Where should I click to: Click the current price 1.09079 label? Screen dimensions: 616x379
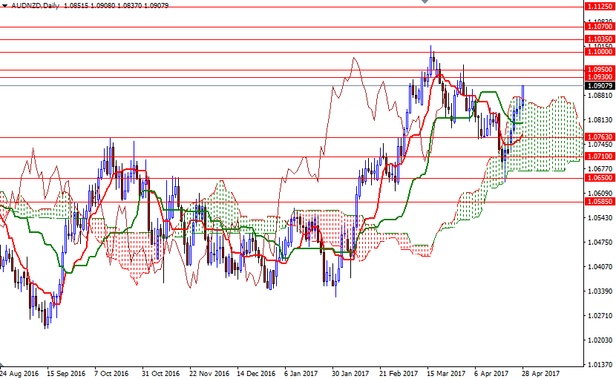tap(599, 85)
